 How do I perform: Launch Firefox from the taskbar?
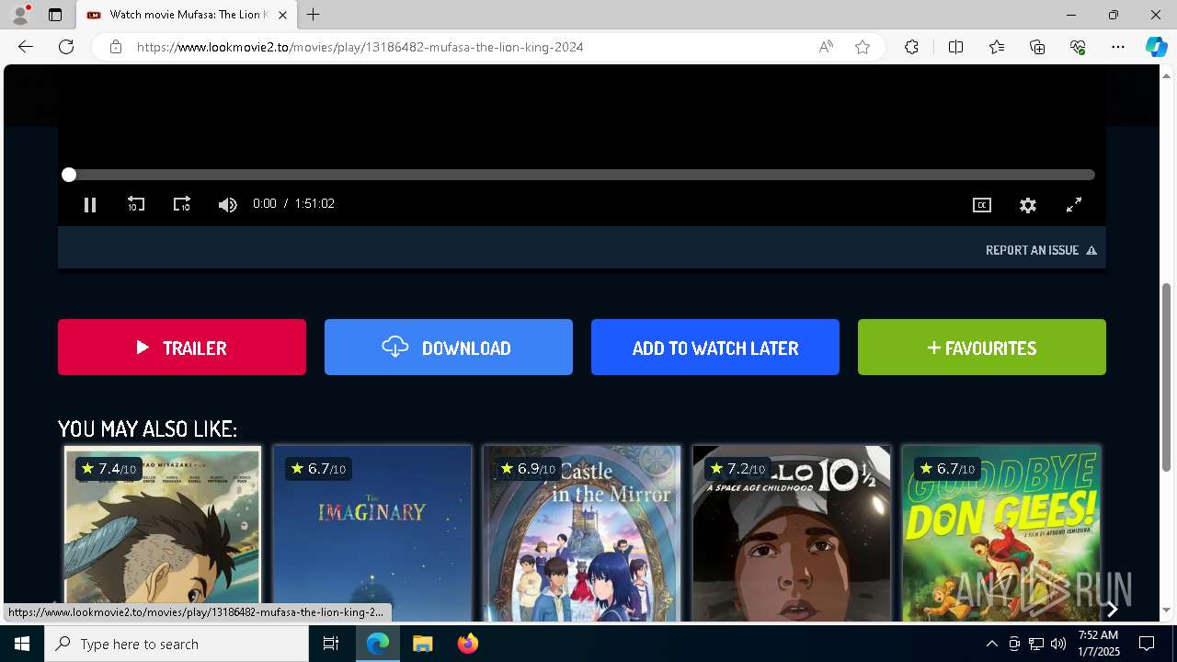(x=468, y=644)
